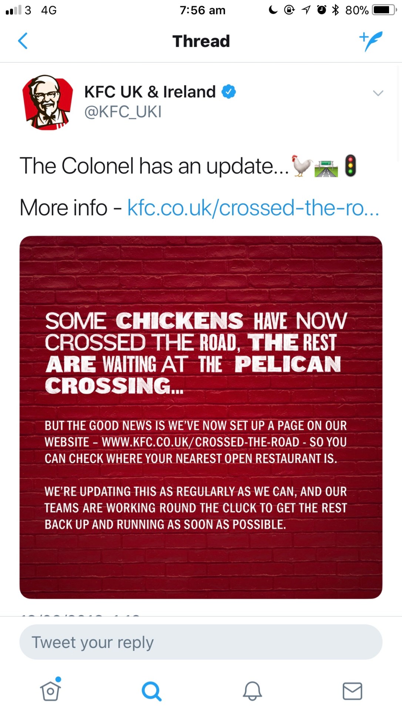The image size is (402, 715).
Task: Enlarge the red KFC announcement image
Action: click(x=201, y=417)
